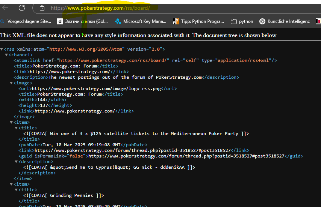Click the Python tip bookmark favicon

(x=176, y=21)
